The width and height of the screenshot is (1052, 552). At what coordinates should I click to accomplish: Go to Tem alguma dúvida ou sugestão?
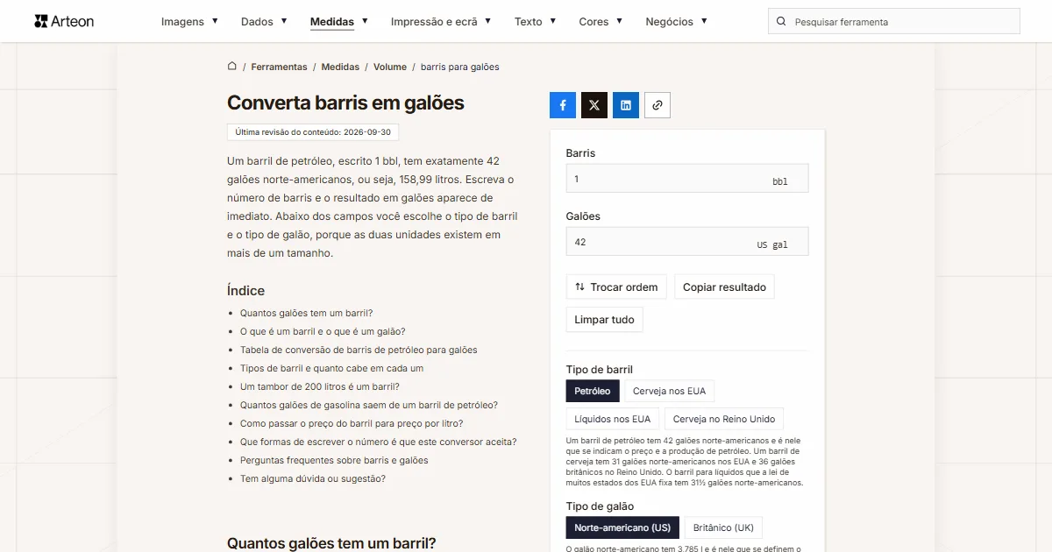point(313,478)
